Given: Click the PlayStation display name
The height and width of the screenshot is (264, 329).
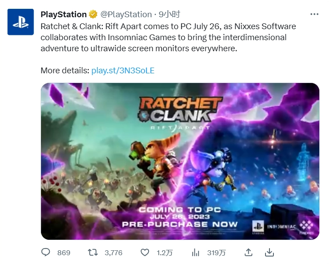Looking at the screenshot, I should point(64,15).
